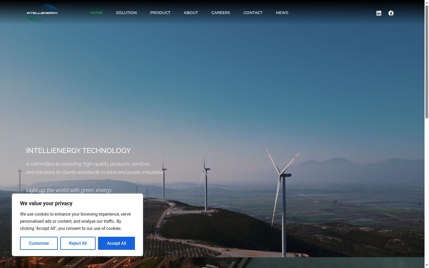Open the LinkedIn social icon
The width and height of the screenshot is (429, 268).
[379, 13]
